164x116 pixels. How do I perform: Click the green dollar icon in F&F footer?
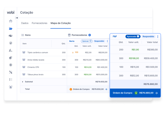[x=136, y=93]
